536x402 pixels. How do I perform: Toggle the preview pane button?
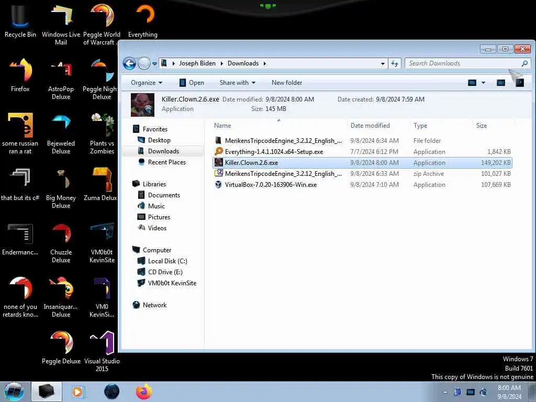tap(501, 83)
